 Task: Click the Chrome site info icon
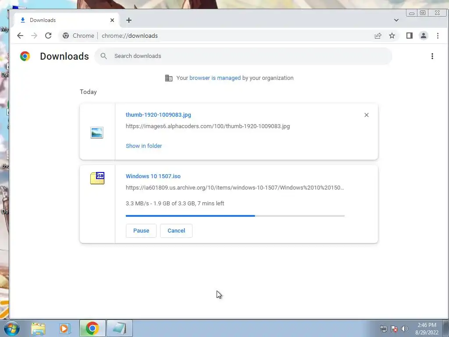pyautogui.click(x=66, y=36)
